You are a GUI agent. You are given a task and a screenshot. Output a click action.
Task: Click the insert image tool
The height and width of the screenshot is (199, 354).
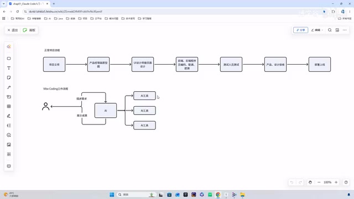click(9, 145)
